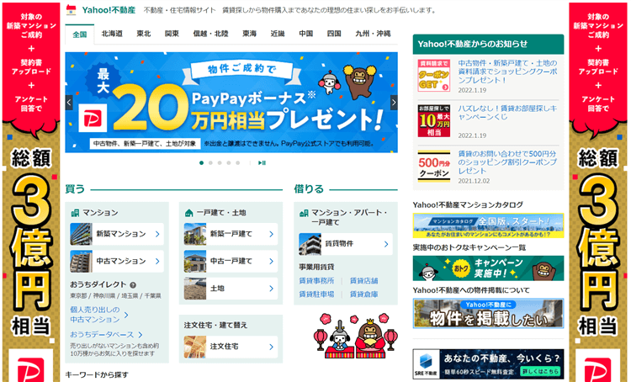
Task: Click the 500円クーポン notice image
Action: click(434, 165)
